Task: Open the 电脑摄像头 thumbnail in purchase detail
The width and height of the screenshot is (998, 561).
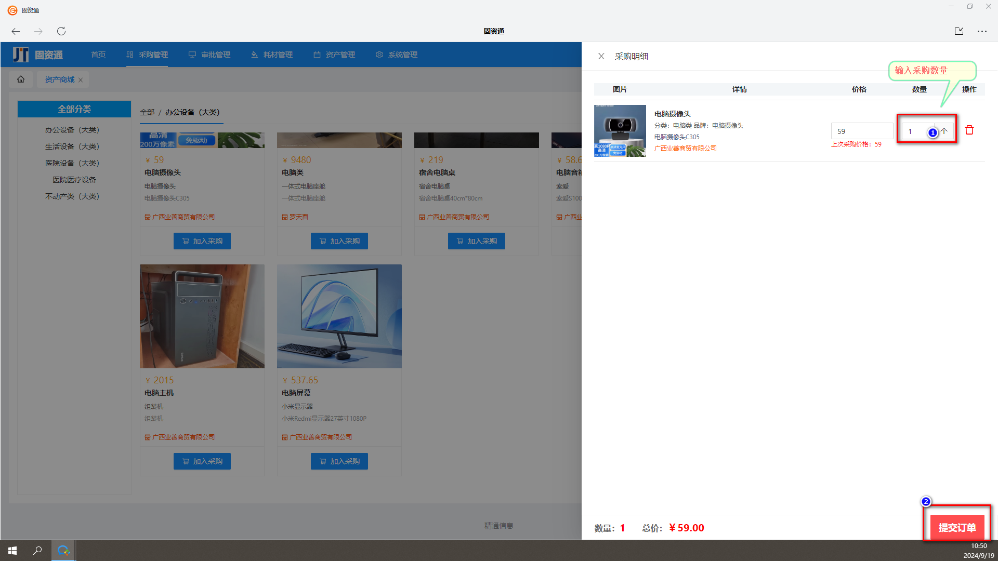Action: point(620,131)
